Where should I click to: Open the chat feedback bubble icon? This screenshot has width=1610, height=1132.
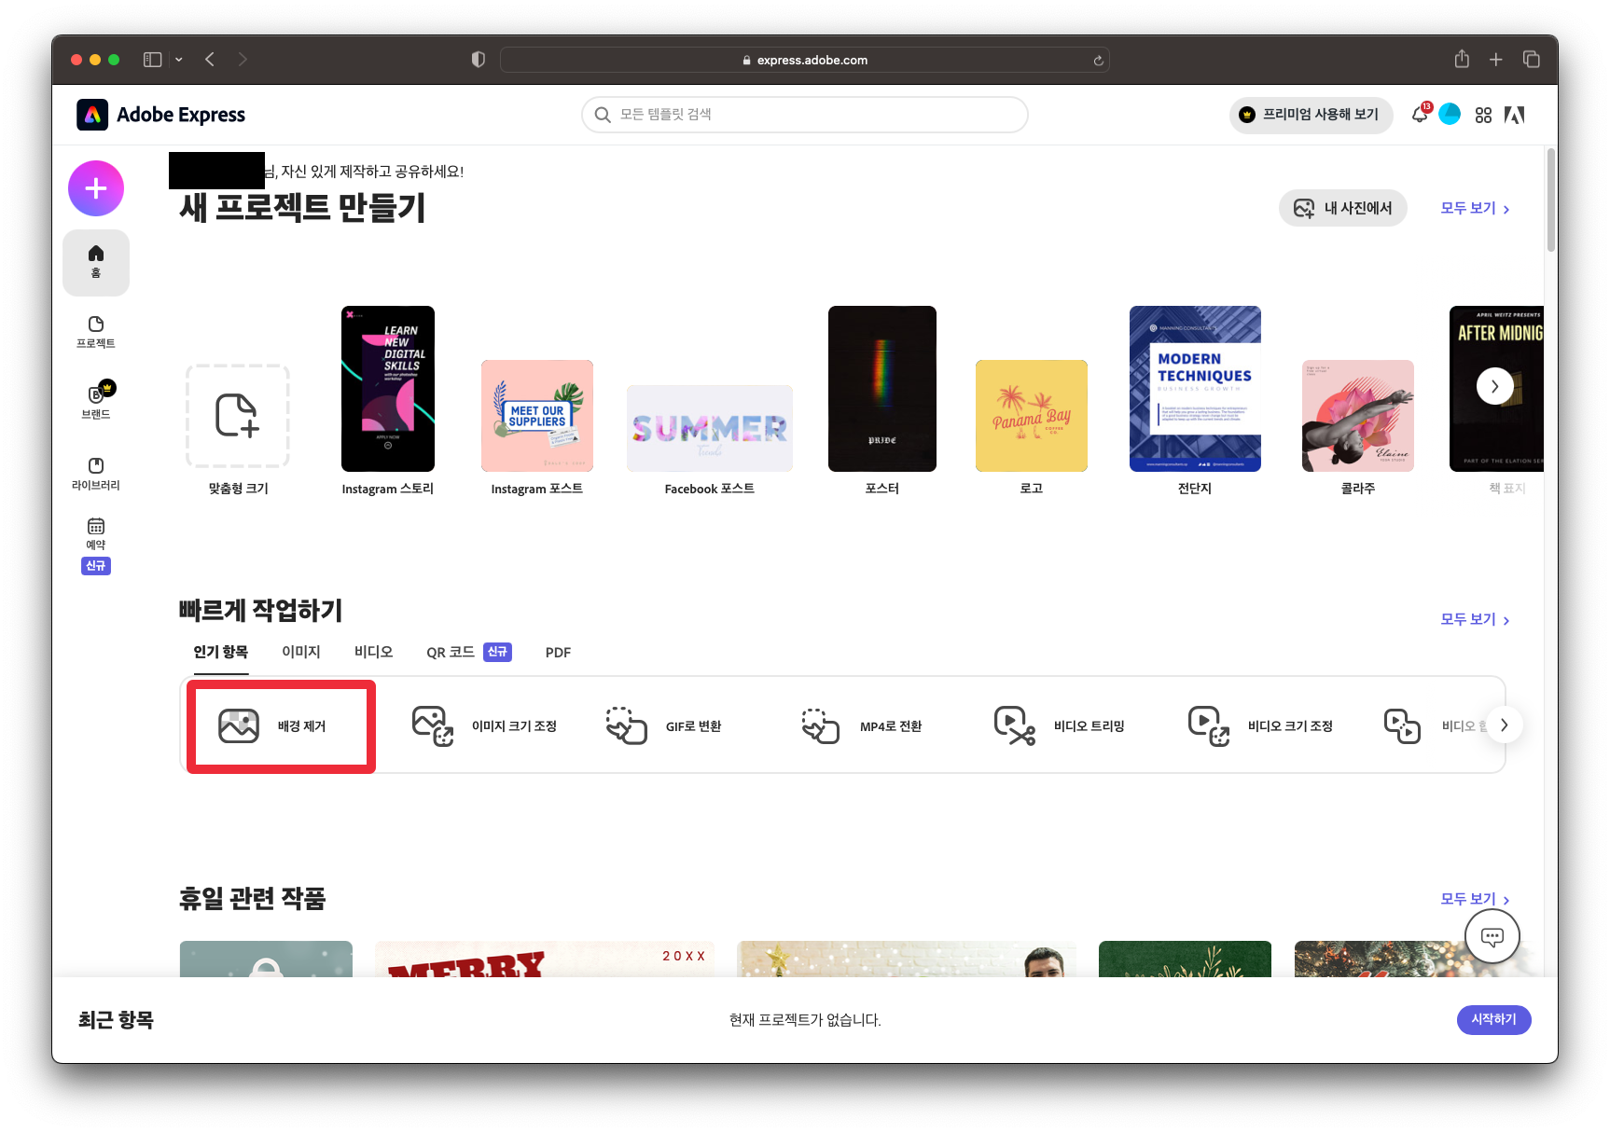(x=1492, y=936)
